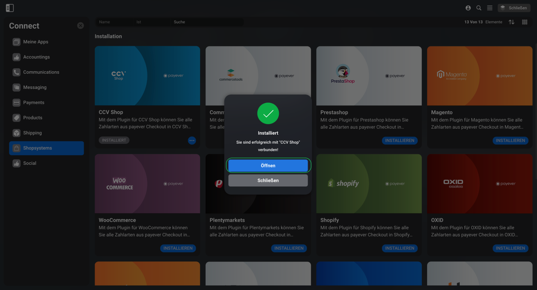The image size is (537, 290).
Task: Select Payments card icon
Action: (16, 103)
